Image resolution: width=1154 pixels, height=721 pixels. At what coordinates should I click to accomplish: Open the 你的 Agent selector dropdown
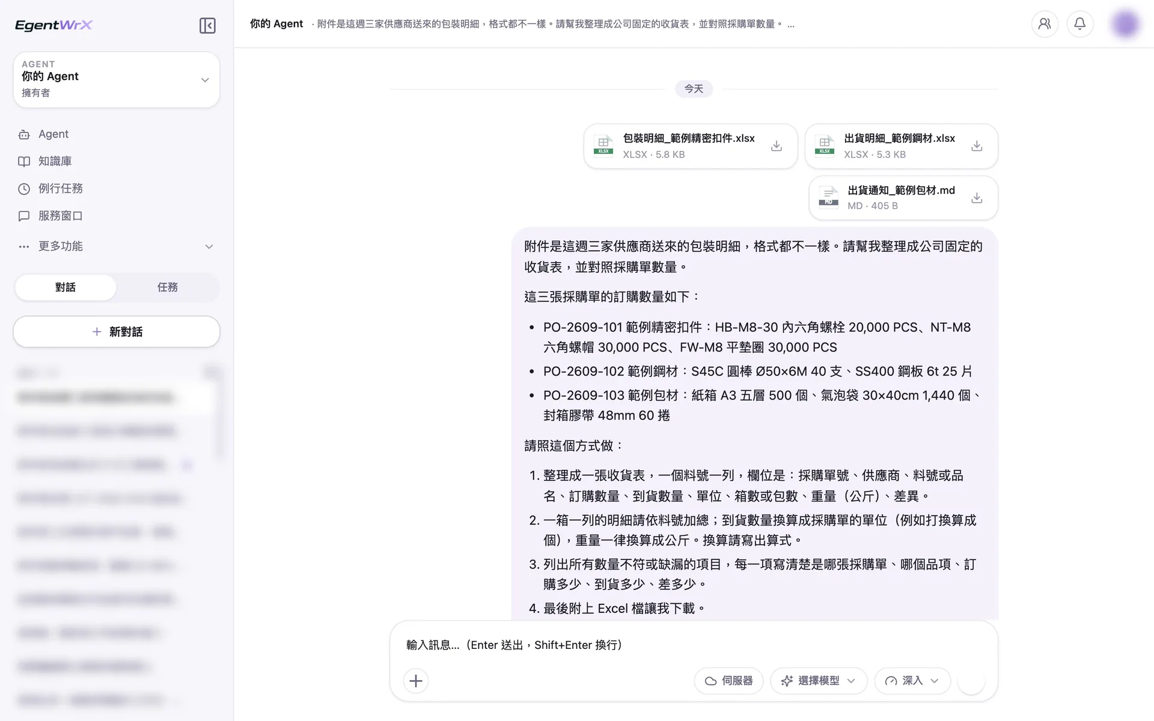coord(117,79)
